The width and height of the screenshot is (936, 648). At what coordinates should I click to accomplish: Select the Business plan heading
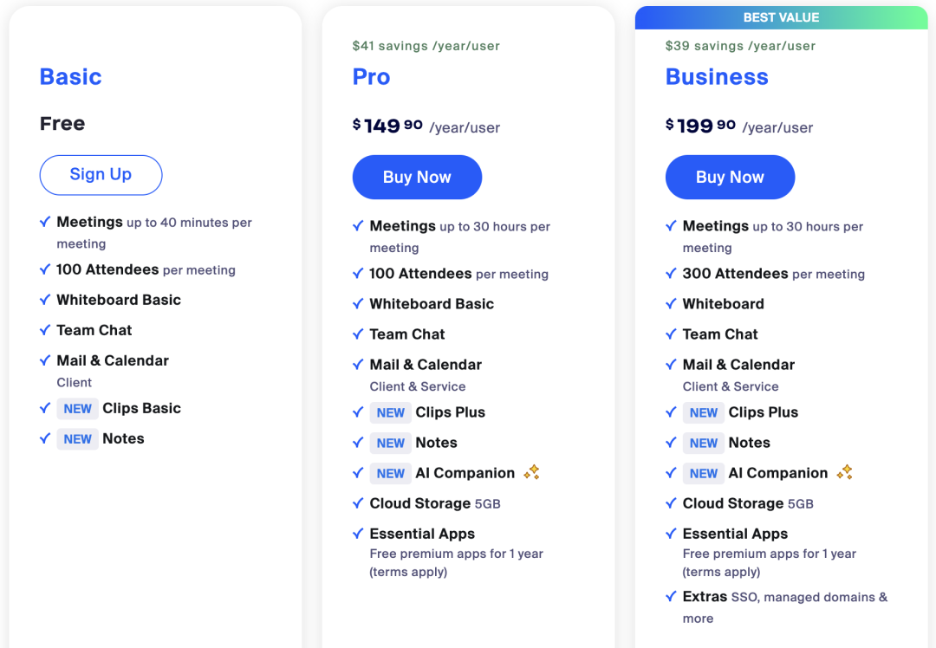[x=717, y=77]
